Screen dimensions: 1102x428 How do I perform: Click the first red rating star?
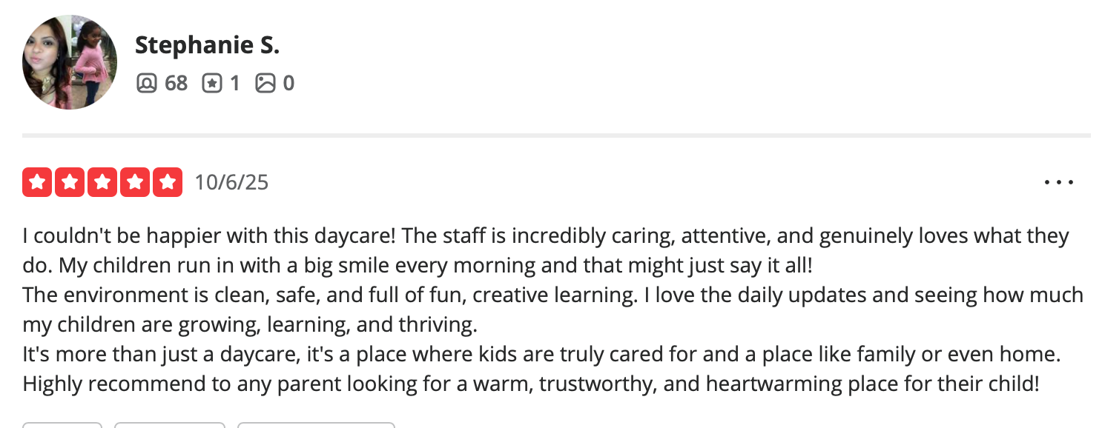tap(37, 182)
